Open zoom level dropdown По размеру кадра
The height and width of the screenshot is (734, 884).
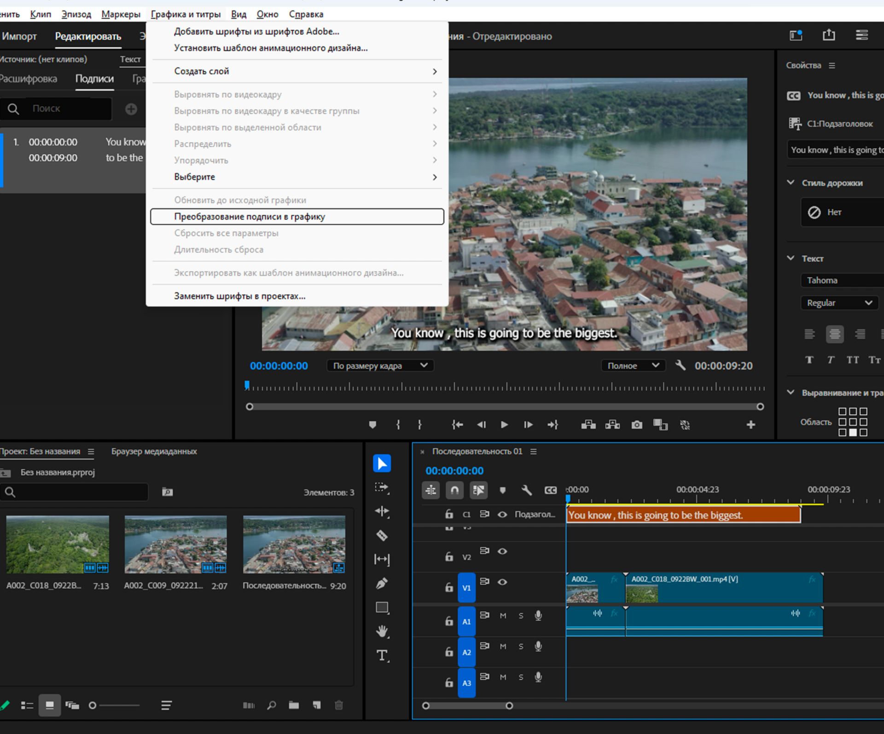[380, 366]
